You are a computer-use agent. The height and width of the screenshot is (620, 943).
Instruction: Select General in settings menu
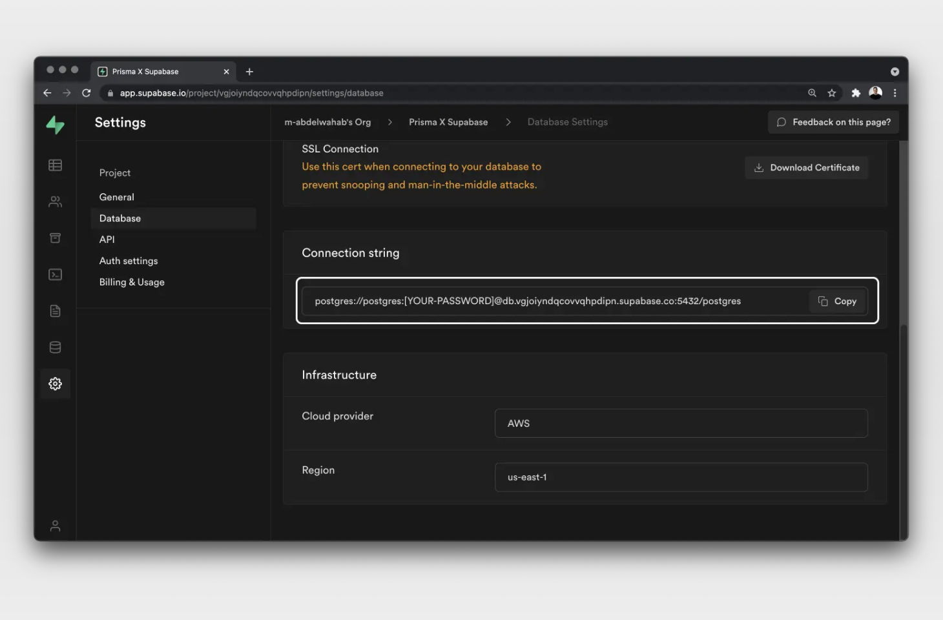click(117, 197)
